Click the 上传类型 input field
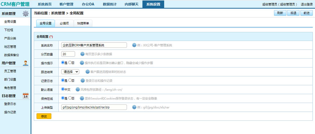 [x=94, y=107]
